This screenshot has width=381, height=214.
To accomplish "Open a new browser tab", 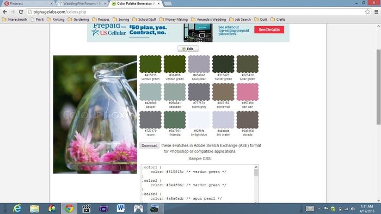I will (x=168, y=4).
